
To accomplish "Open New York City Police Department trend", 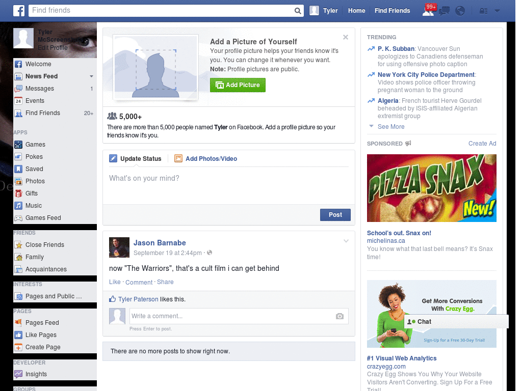I will pos(426,75).
